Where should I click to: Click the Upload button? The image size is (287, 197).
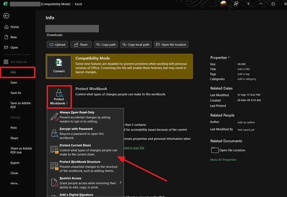(x=57, y=44)
